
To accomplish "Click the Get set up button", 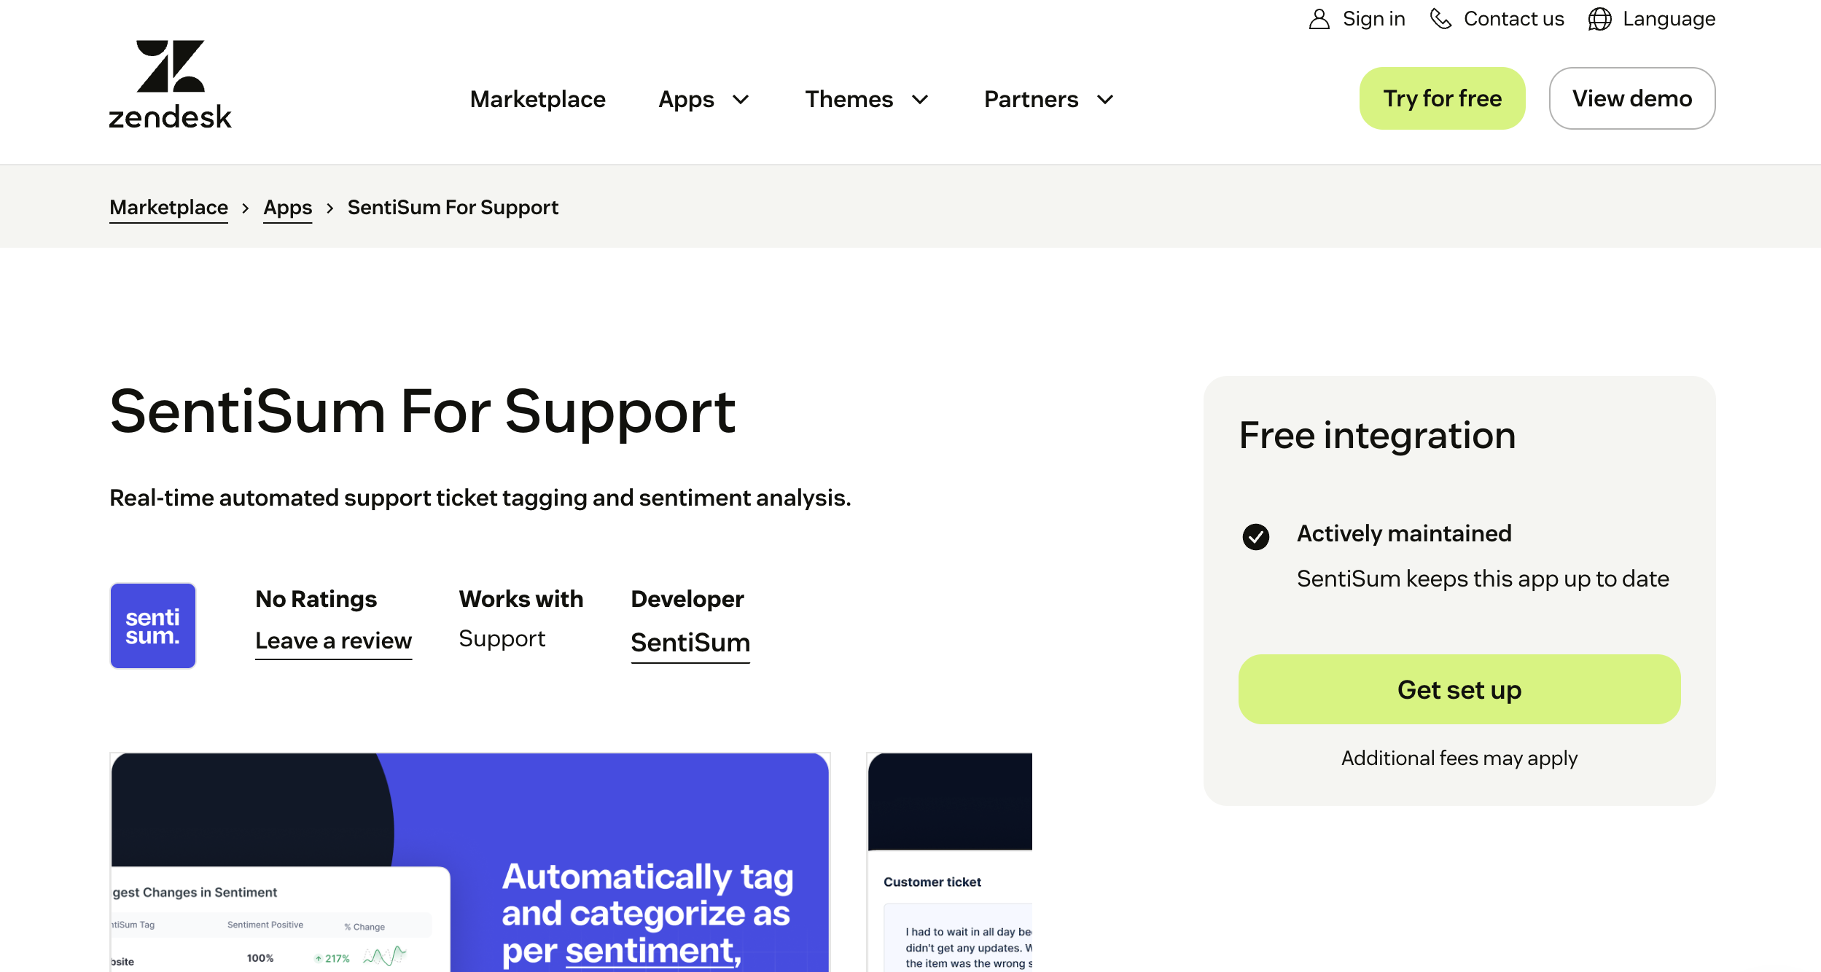I will pos(1459,689).
